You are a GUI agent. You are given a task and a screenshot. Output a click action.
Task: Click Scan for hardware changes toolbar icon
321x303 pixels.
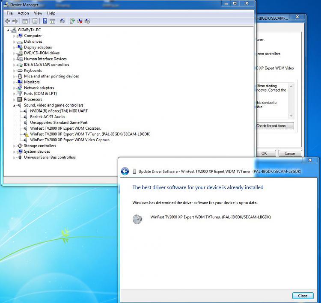62,21
